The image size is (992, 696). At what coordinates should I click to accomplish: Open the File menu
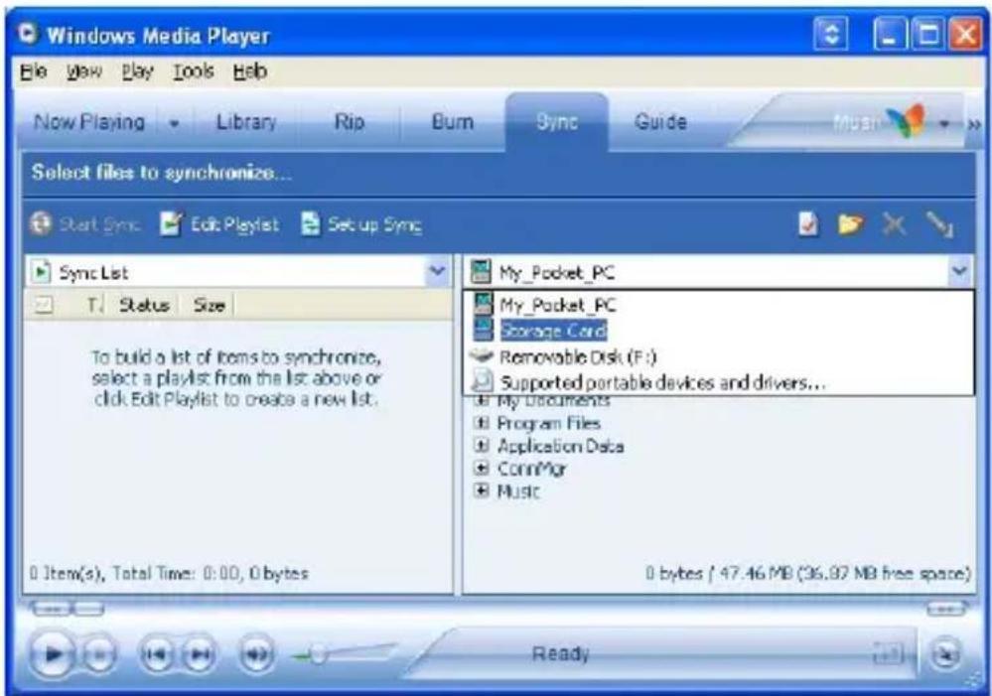click(x=33, y=70)
